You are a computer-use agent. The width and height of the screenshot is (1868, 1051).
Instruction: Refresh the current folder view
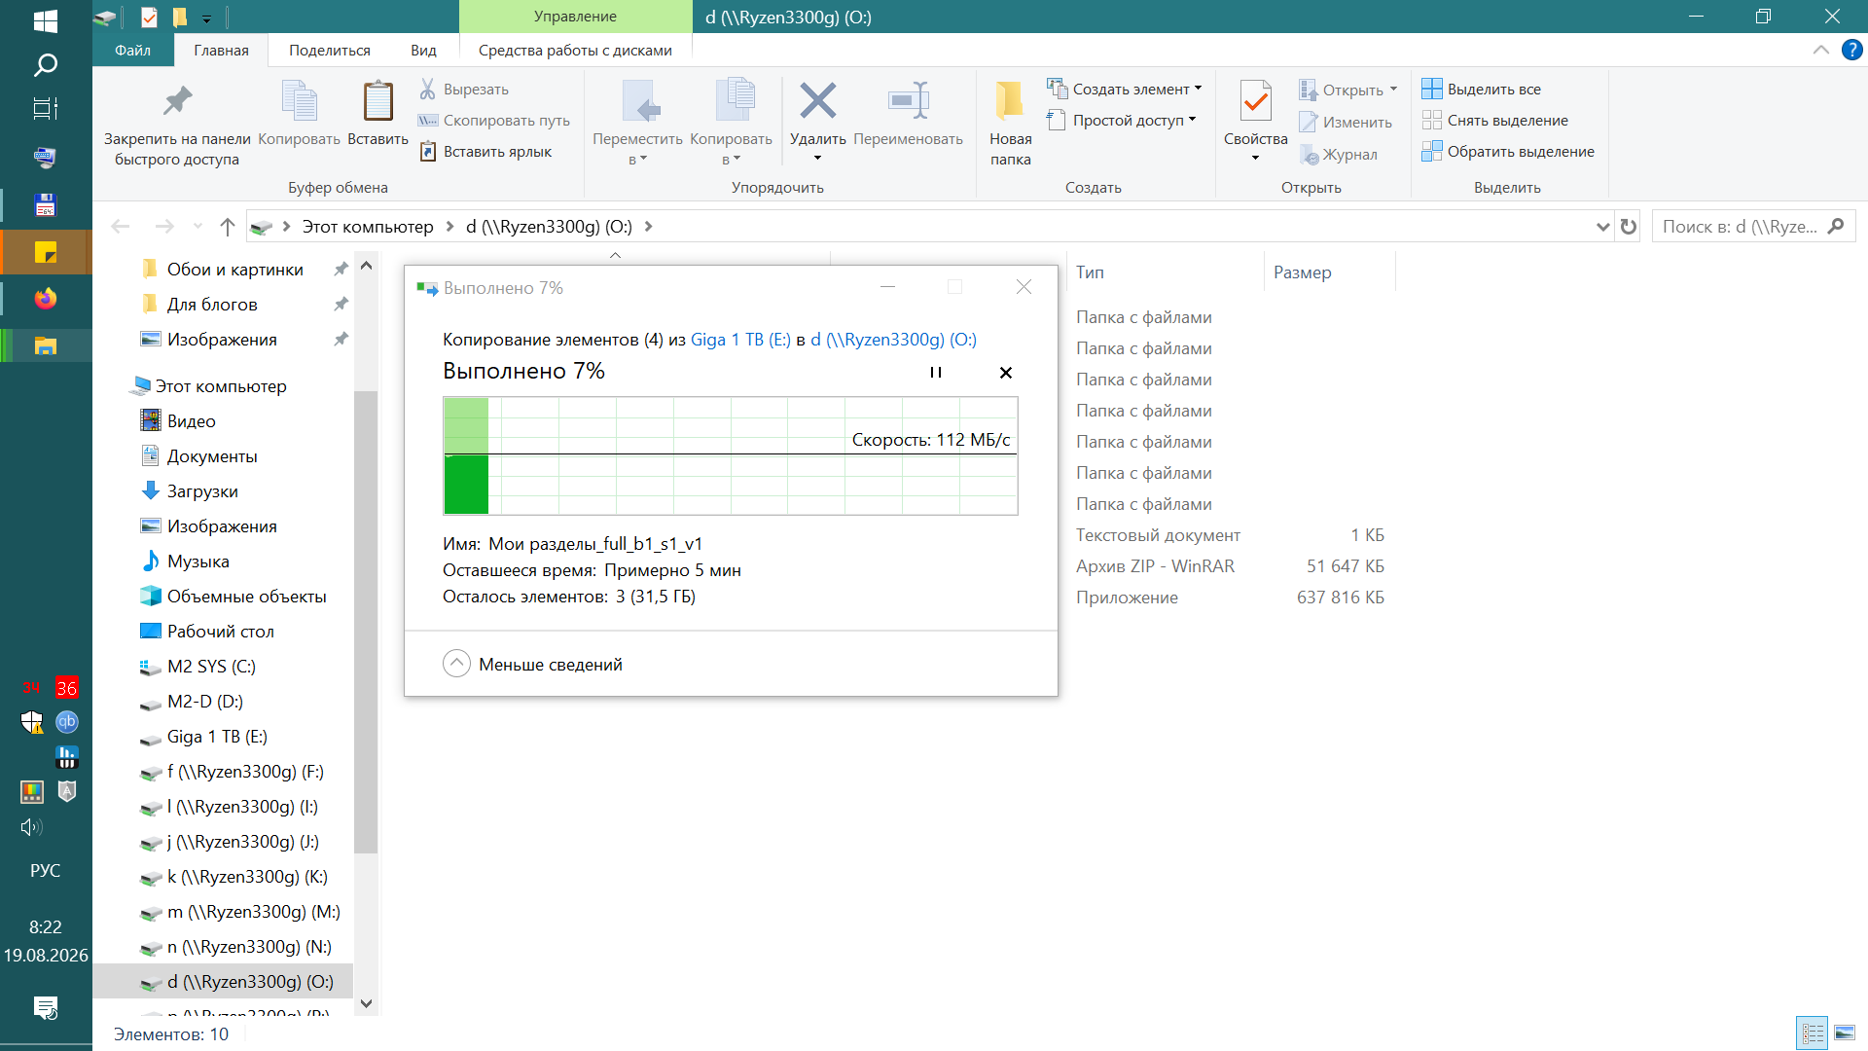pos(1629,227)
